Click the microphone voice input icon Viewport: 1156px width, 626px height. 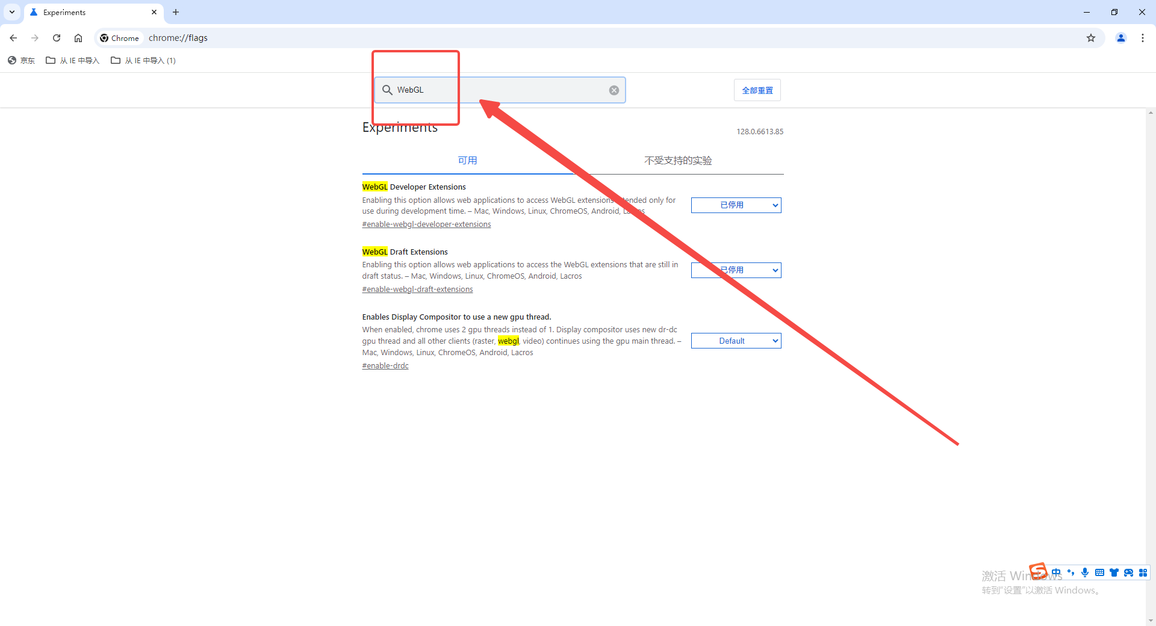[1085, 572]
